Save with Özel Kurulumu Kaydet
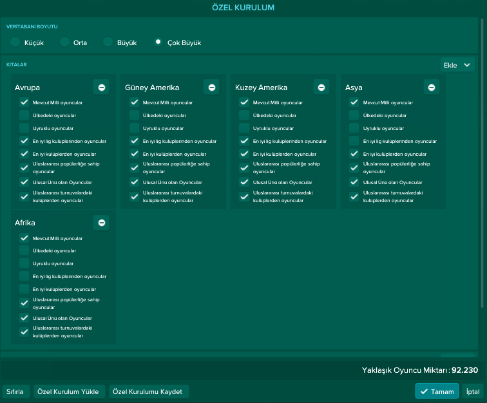The width and height of the screenshot is (487, 403). tap(149, 391)
